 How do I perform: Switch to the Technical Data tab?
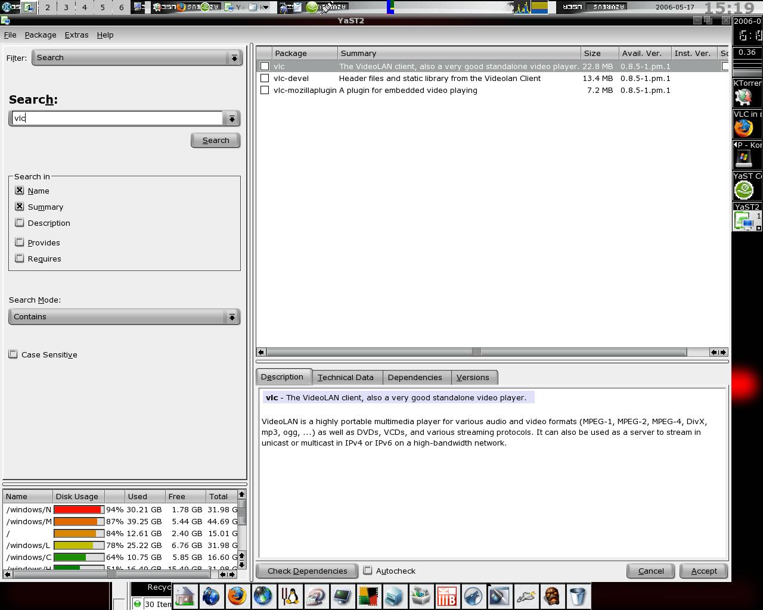(x=345, y=377)
